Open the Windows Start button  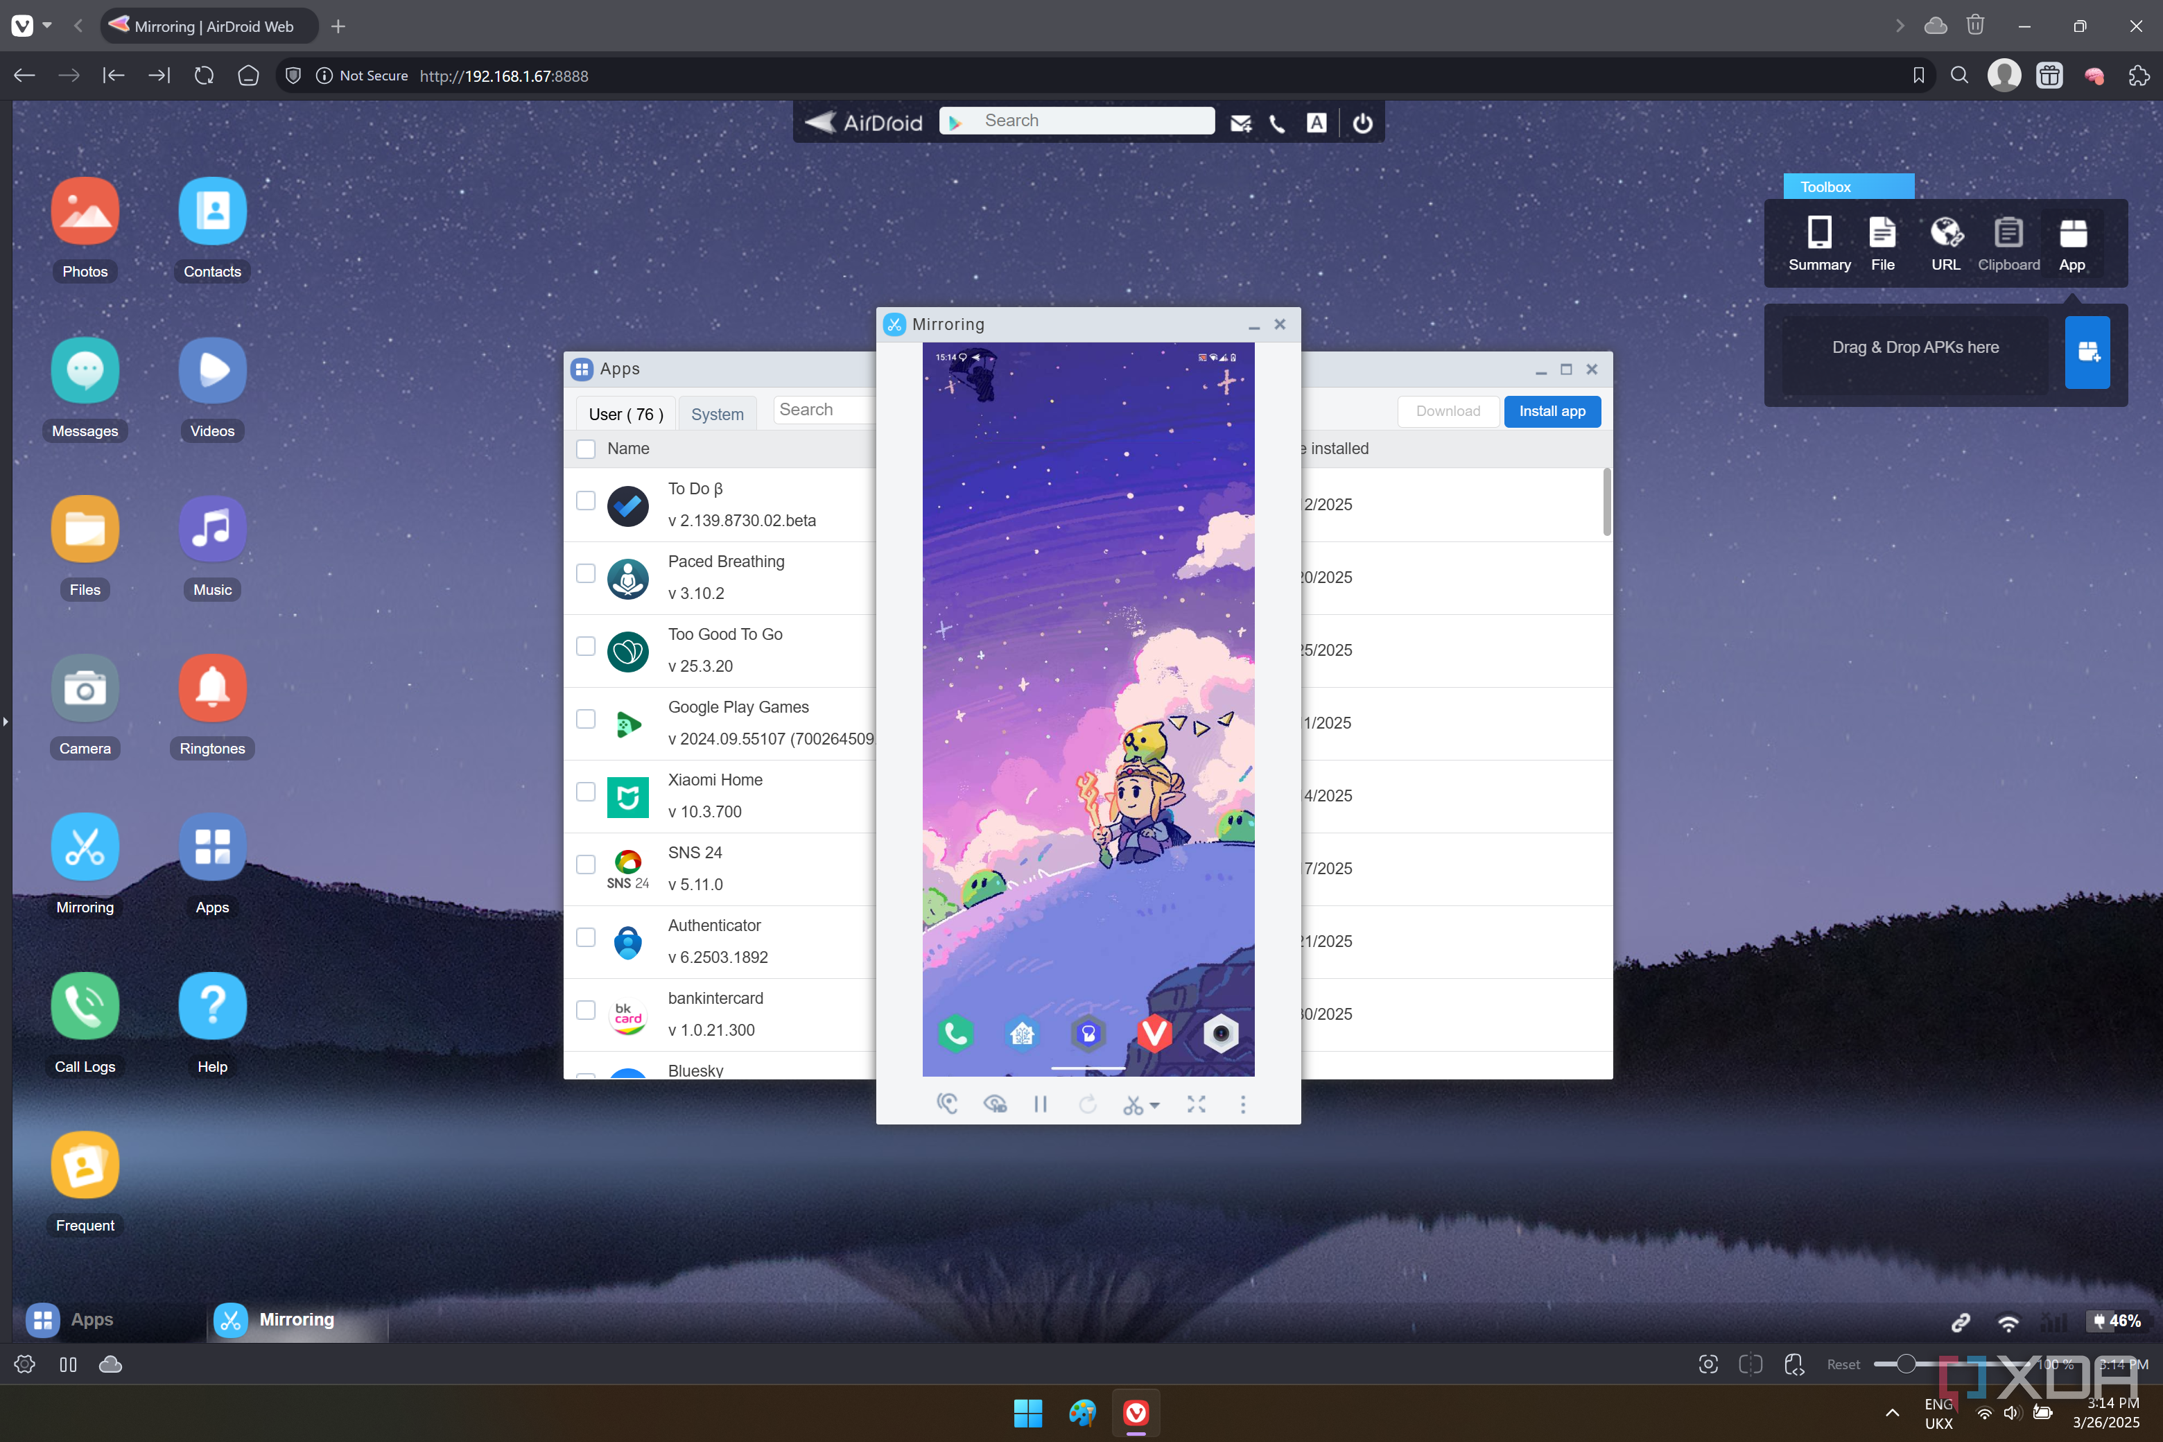click(1027, 1413)
